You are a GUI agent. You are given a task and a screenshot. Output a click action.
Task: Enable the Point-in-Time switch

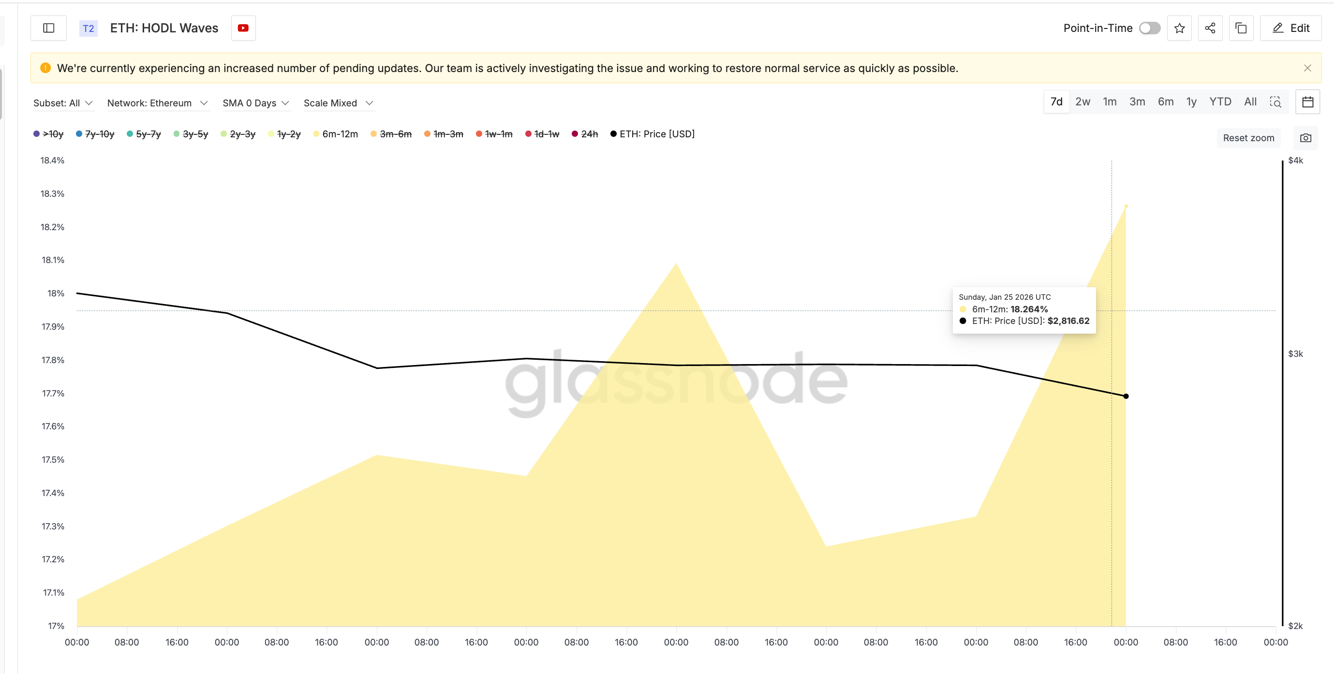(x=1149, y=28)
